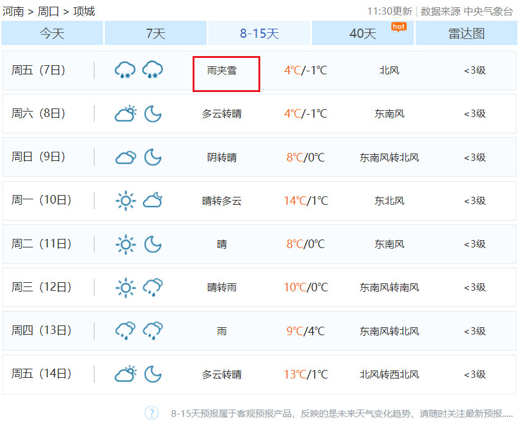The image size is (523, 426).
Task: Click the 雨夹雪 weather description
Action: [222, 71]
